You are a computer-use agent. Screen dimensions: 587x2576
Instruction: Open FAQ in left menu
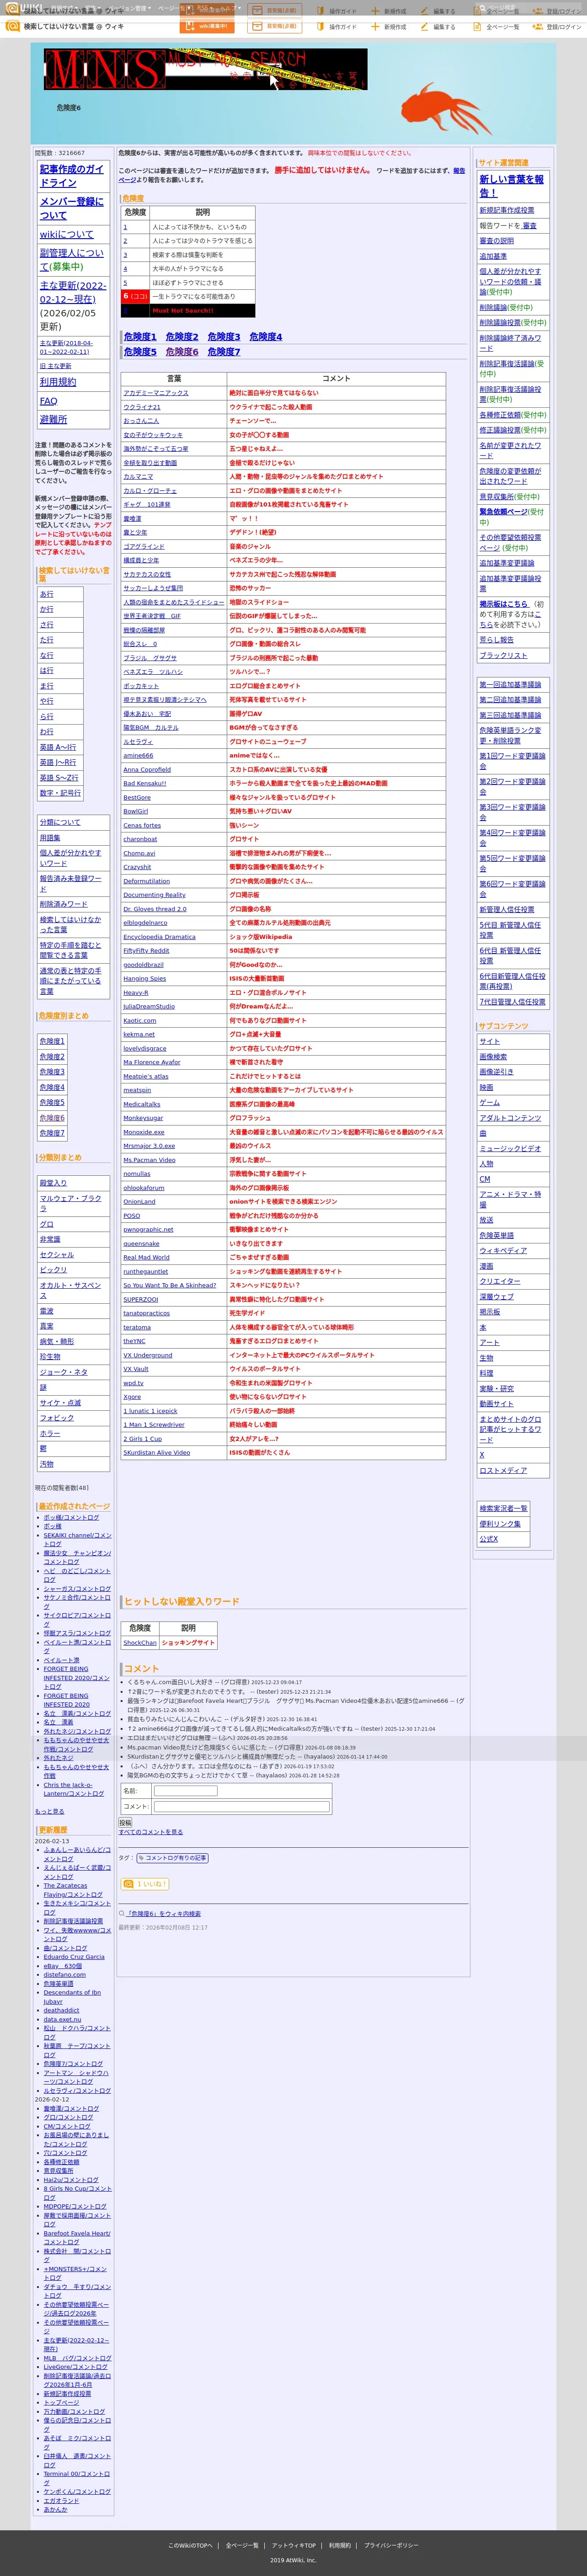pos(48,401)
